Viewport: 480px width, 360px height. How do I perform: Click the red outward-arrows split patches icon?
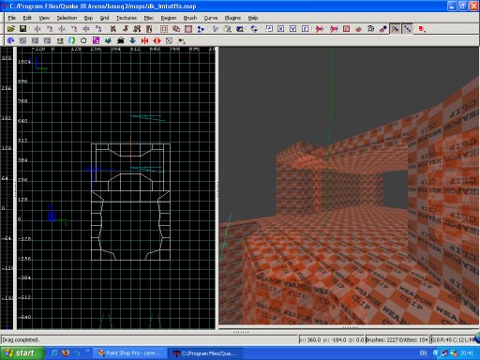pos(157,40)
